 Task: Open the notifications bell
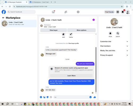tap(123, 12)
